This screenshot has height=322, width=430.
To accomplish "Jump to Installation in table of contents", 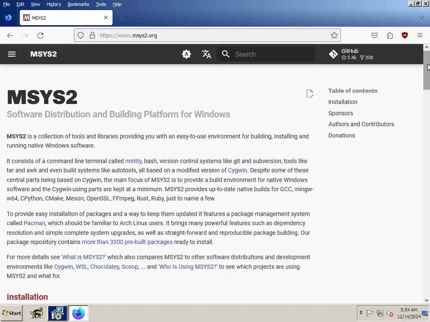I will tap(343, 102).
